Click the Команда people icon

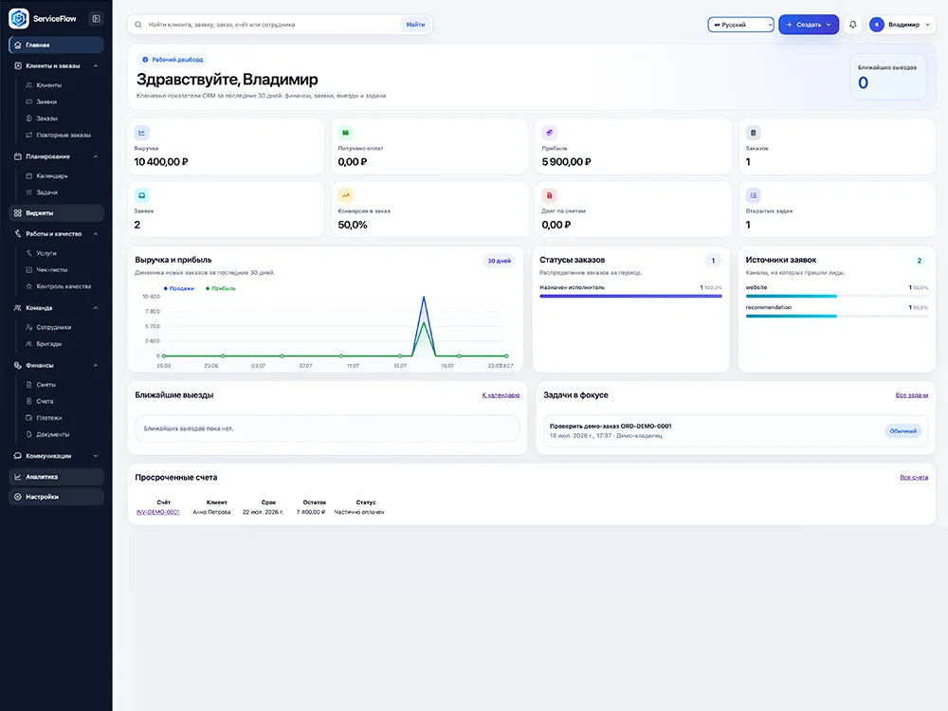[17, 308]
